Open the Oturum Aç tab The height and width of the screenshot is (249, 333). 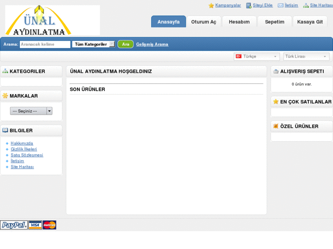point(204,21)
